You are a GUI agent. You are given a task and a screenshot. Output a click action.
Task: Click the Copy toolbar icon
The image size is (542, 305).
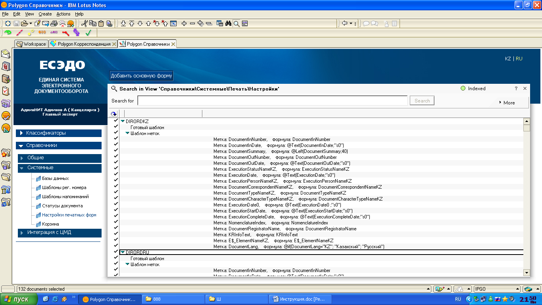click(92, 24)
